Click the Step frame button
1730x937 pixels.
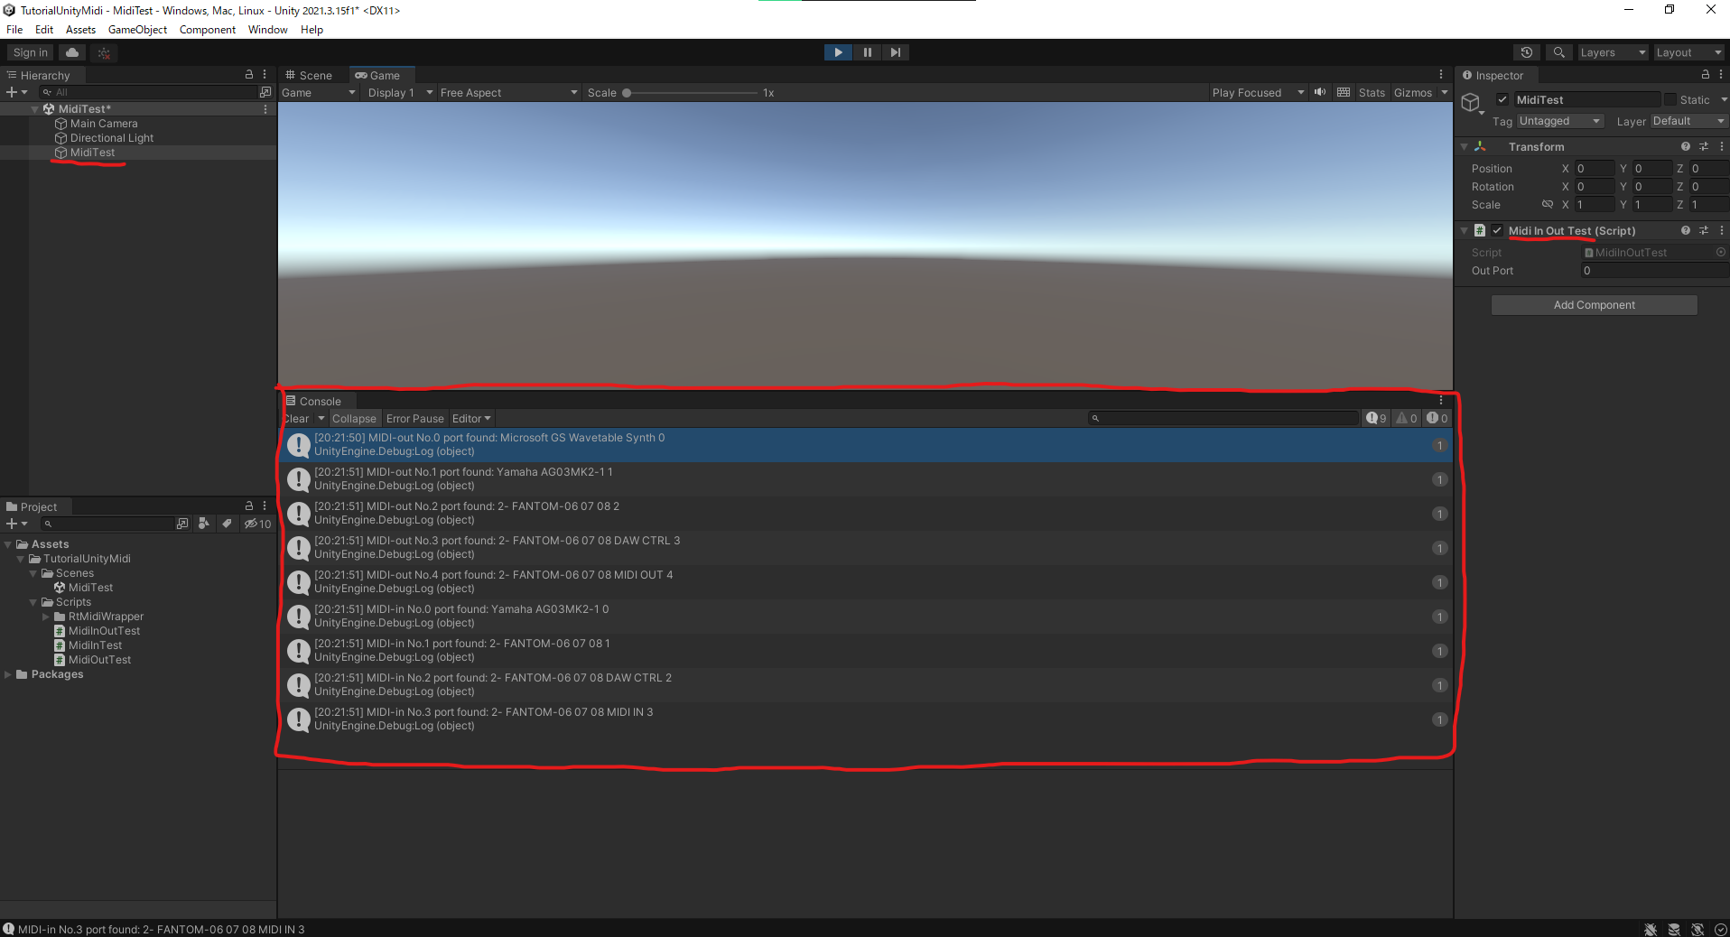point(895,51)
